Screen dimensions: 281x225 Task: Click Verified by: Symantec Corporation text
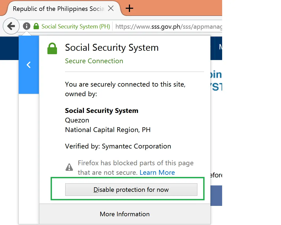point(118,146)
